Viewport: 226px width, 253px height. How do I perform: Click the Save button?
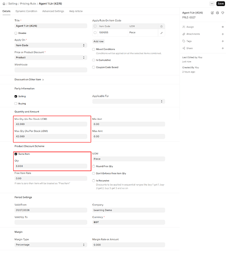[220, 4]
